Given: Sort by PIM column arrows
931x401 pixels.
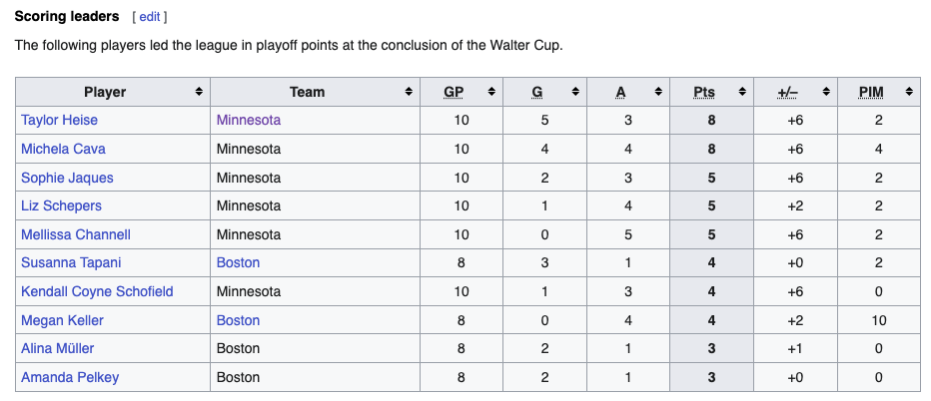Looking at the screenshot, I should click(909, 92).
